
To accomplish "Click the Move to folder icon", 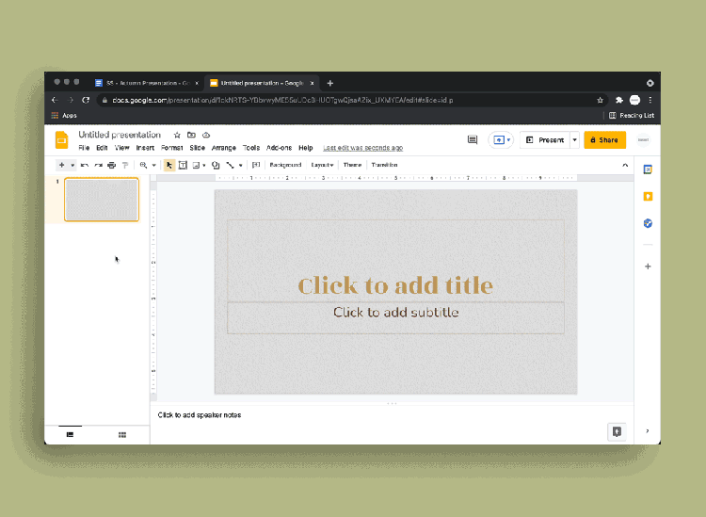I will (191, 135).
